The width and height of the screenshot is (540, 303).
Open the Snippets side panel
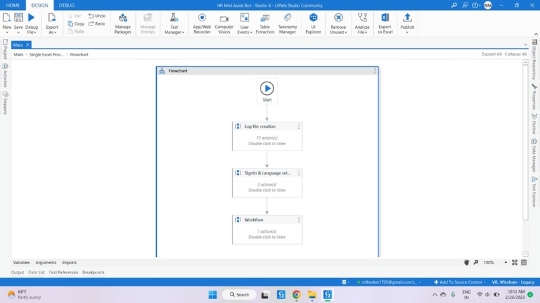click(5, 103)
